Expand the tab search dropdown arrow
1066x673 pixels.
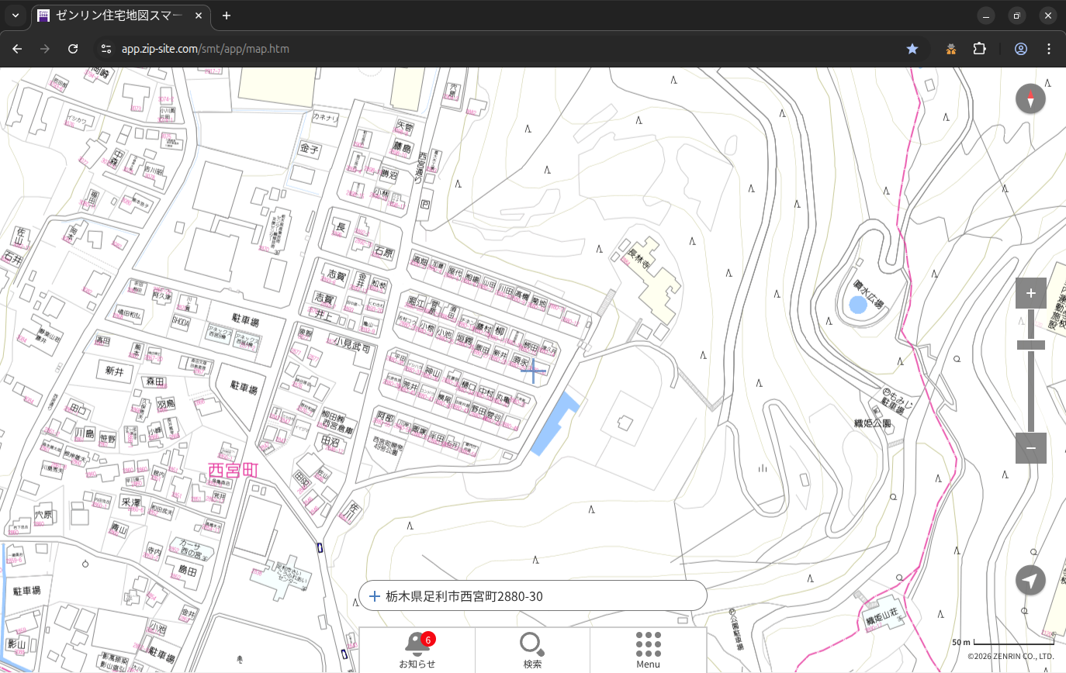point(15,16)
